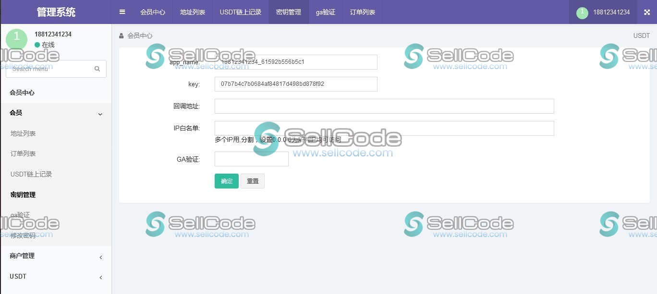Screen dimensions: 657x294
Task: Open 地址列表 in the sidebar
Action: coord(23,133)
